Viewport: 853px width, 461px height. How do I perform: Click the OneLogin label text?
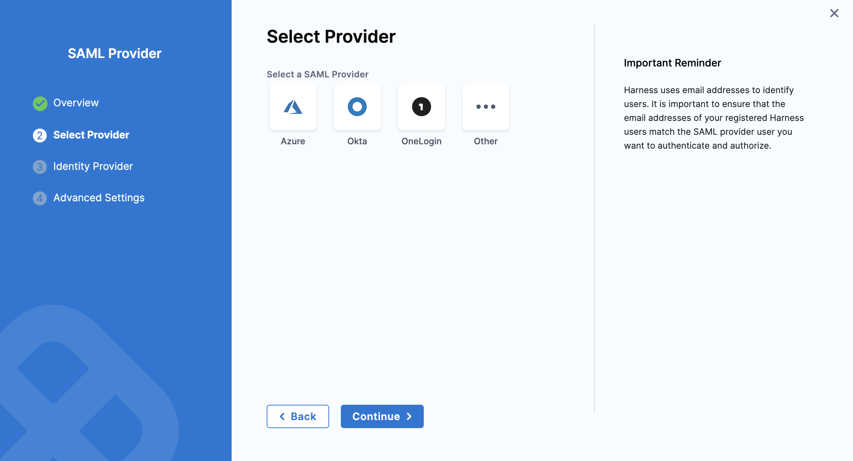click(421, 141)
